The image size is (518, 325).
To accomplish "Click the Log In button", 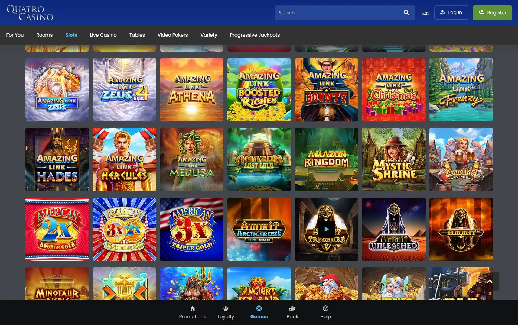I will [x=451, y=13].
